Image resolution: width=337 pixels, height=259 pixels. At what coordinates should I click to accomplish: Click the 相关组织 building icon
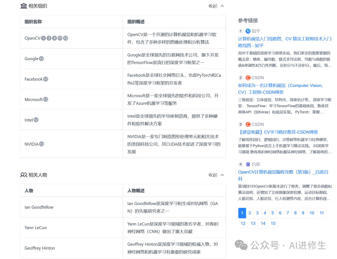coord(24,6)
